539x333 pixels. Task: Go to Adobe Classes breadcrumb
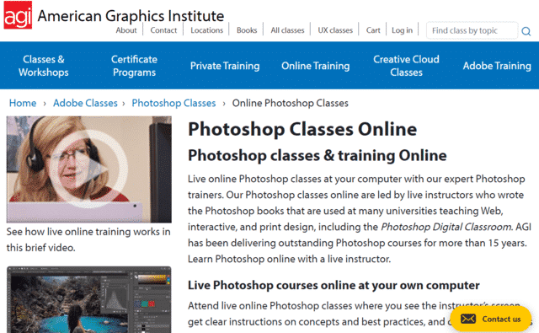click(x=85, y=103)
